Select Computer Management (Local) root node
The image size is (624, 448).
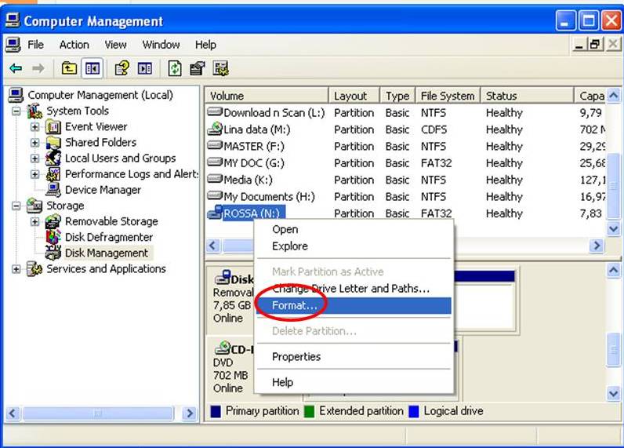(100, 95)
